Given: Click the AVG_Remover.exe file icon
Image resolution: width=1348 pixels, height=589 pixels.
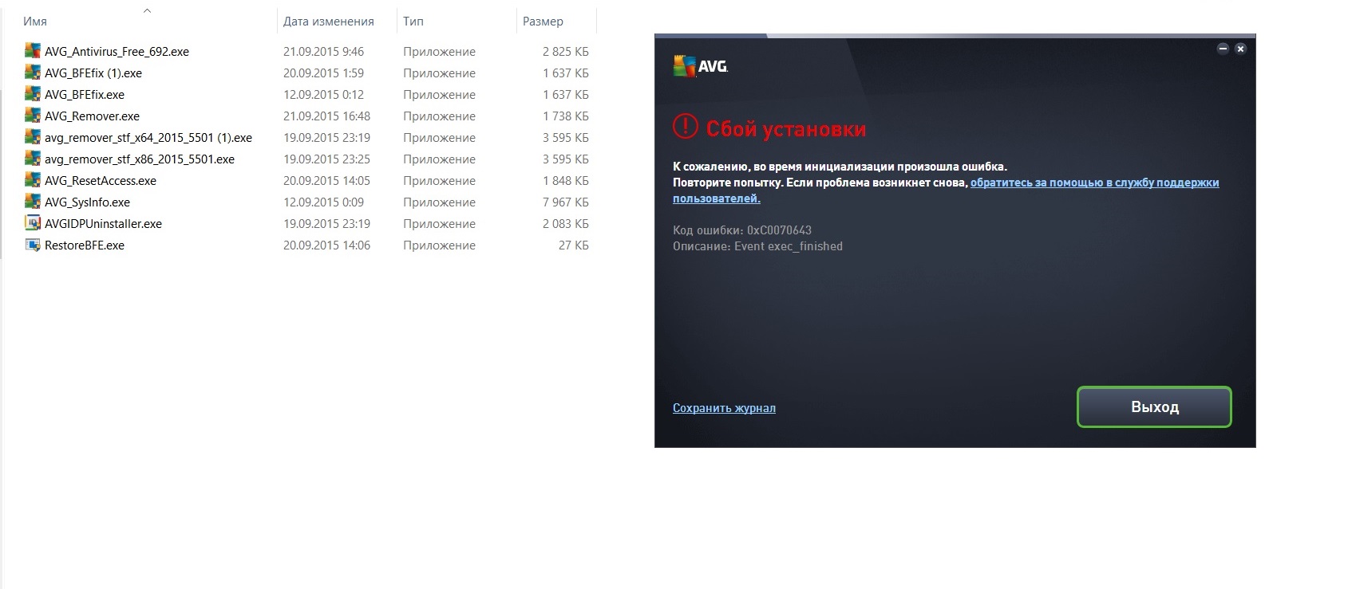Looking at the screenshot, I should (x=33, y=116).
